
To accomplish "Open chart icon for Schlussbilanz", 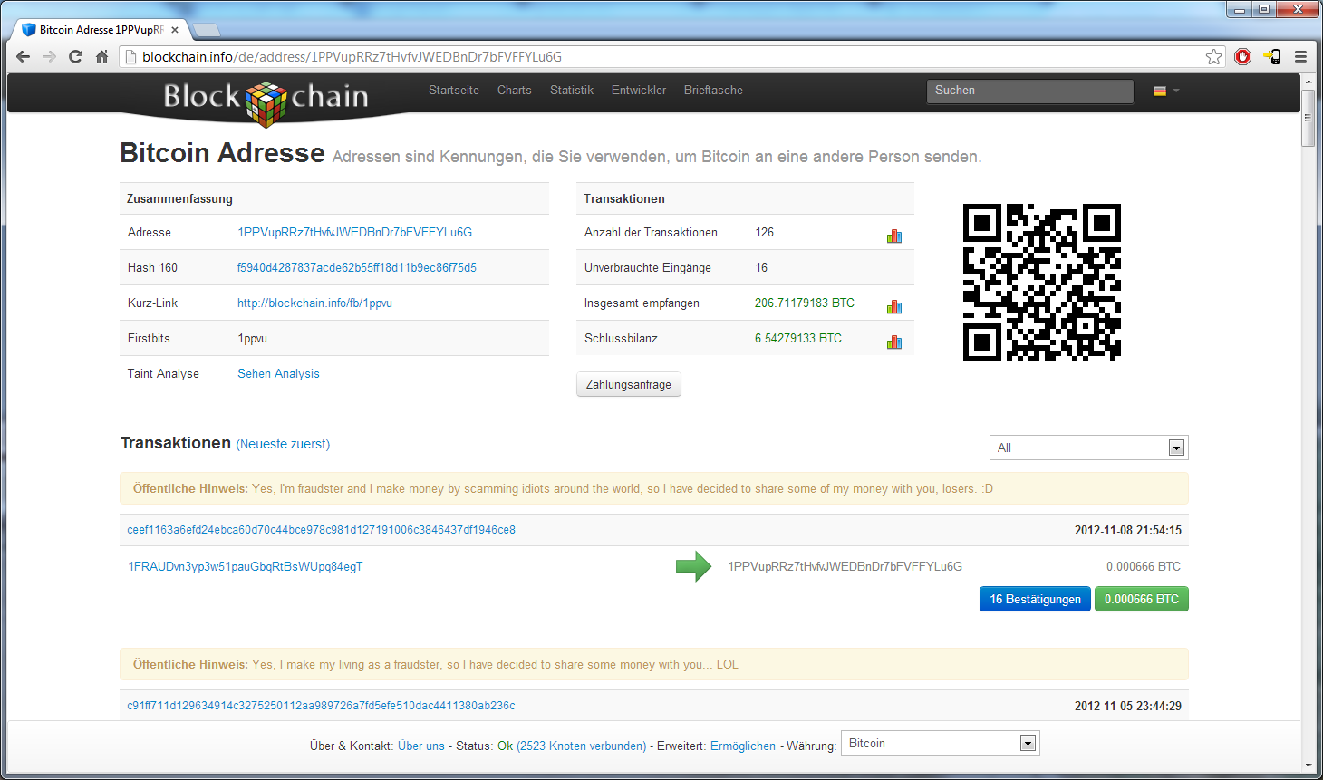I will 894,342.
